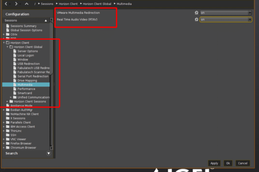Screen dimensions: 259x172
Task: Open Sessions in the breadcrumb path
Action: pos(47,4)
